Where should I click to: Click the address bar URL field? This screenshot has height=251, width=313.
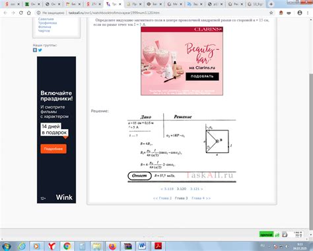[154, 13]
